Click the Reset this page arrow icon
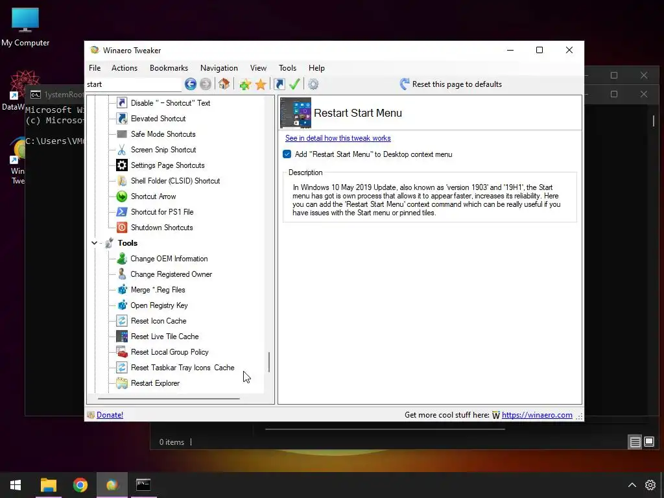Image resolution: width=664 pixels, height=498 pixels. [x=405, y=84]
